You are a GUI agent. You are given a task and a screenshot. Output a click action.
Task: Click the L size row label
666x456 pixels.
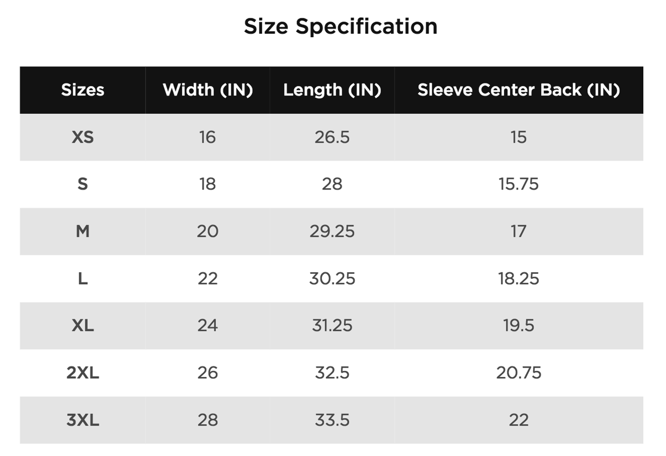pyautogui.click(x=83, y=278)
